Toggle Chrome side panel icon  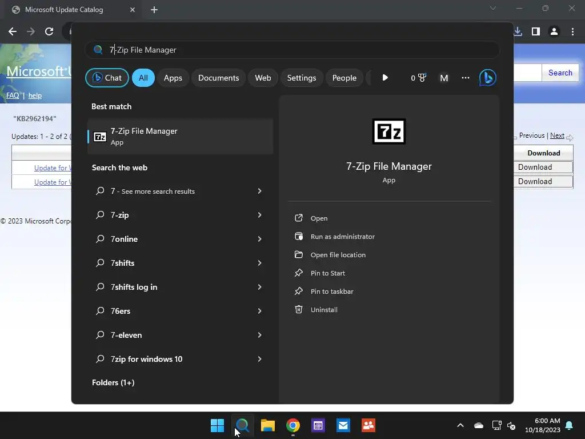[536, 31]
